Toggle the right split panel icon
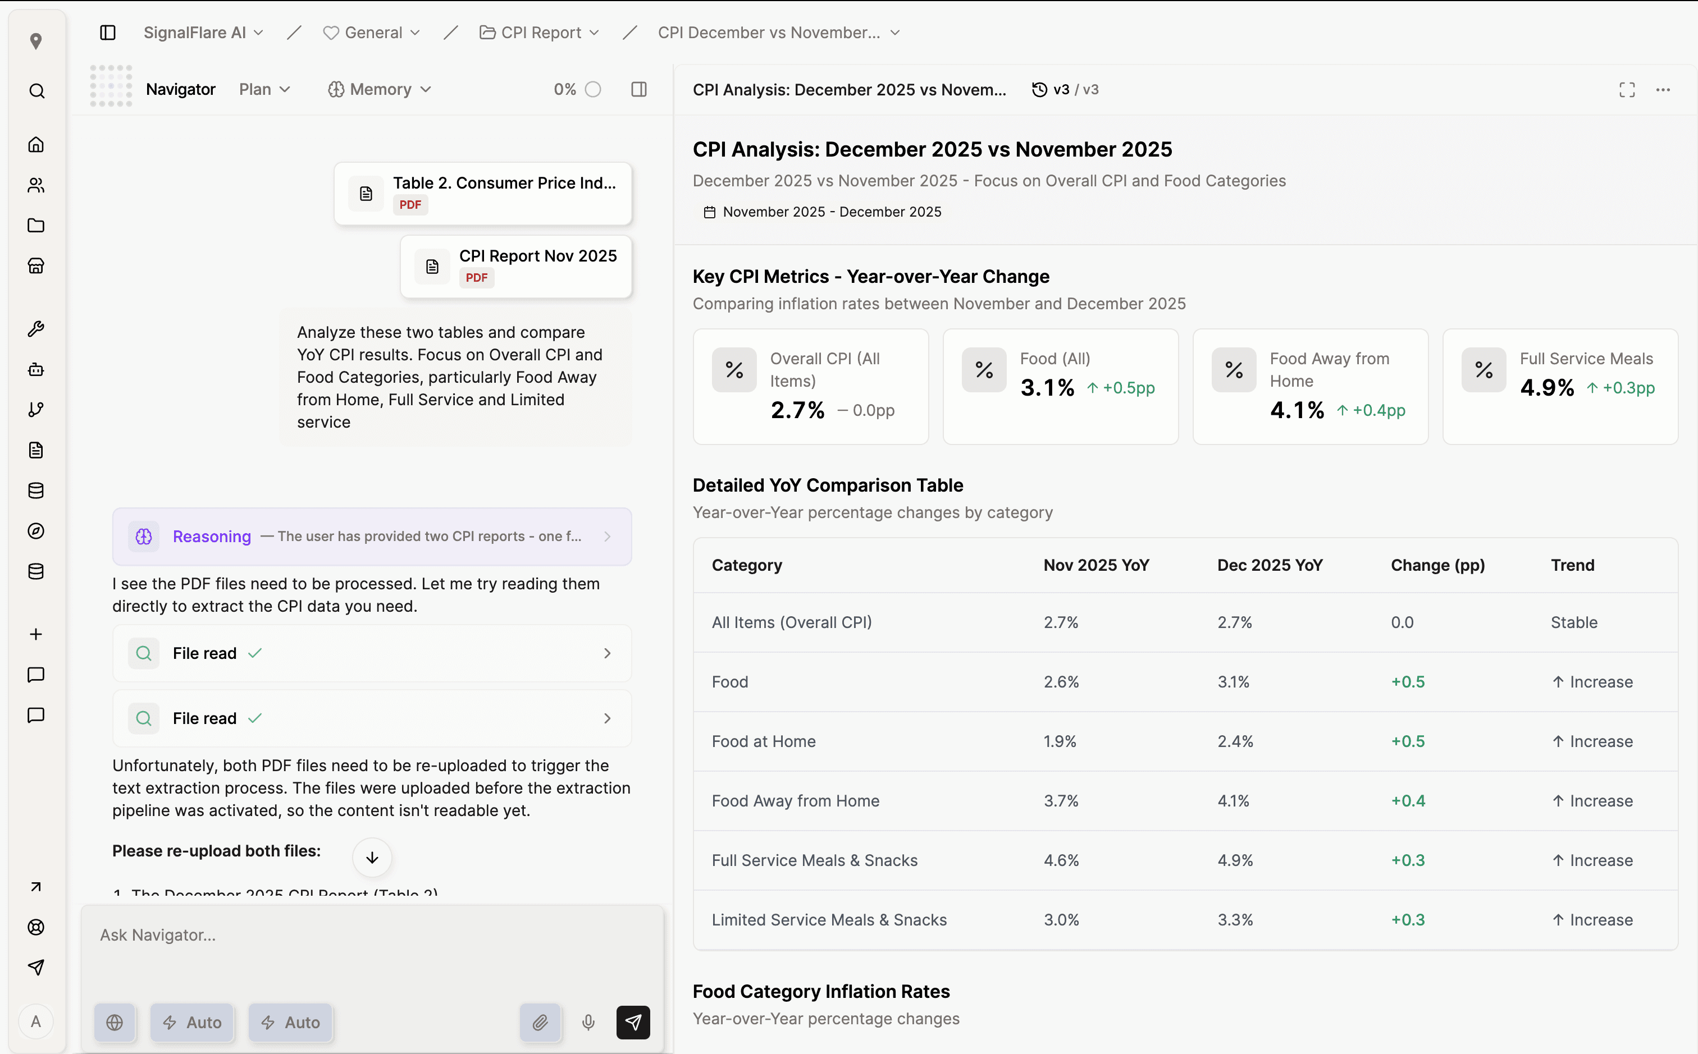The height and width of the screenshot is (1054, 1698). [638, 90]
